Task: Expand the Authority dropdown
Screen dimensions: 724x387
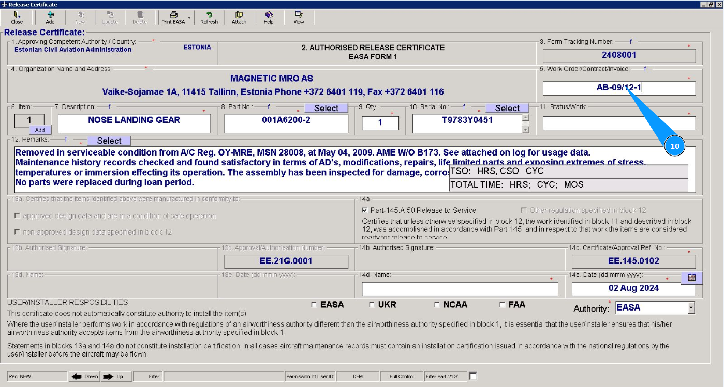Action: point(691,308)
